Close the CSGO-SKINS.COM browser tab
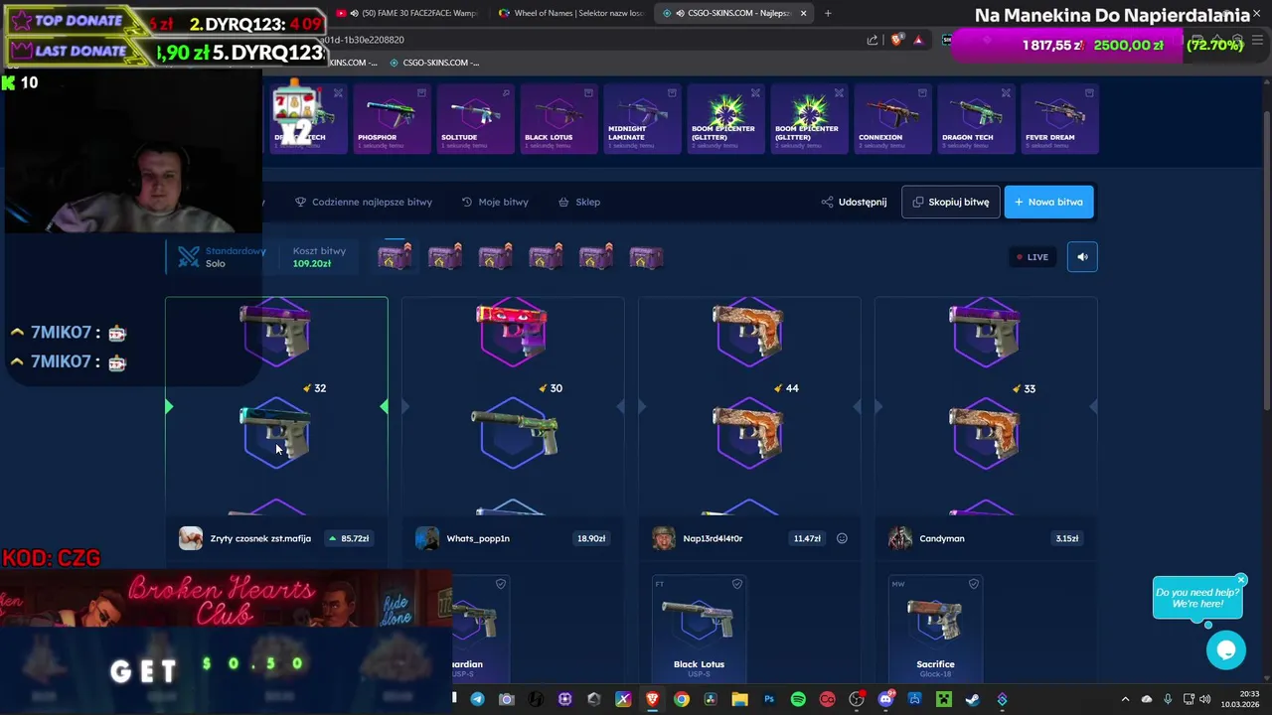The height and width of the screenshot is (715, 1272). point(803,13)
